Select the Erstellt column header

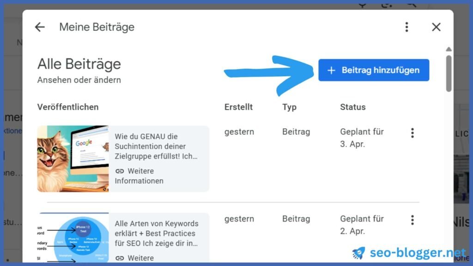point(238,107)
